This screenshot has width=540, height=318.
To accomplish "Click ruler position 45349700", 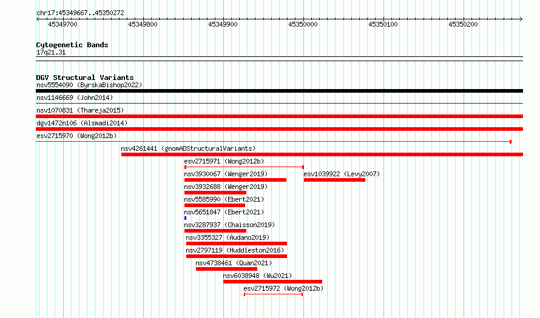I will tap(62, 24).
